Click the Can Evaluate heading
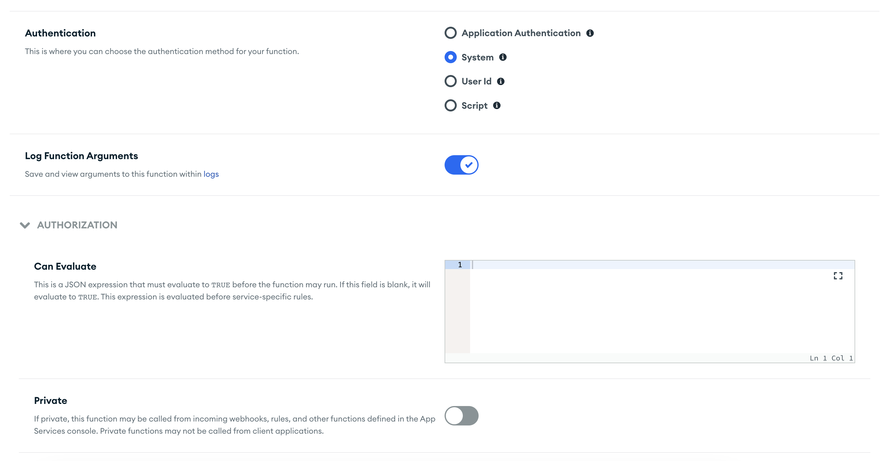Image resolution: width=891 pixels, height=461 pixels. (x=65, y=266)
